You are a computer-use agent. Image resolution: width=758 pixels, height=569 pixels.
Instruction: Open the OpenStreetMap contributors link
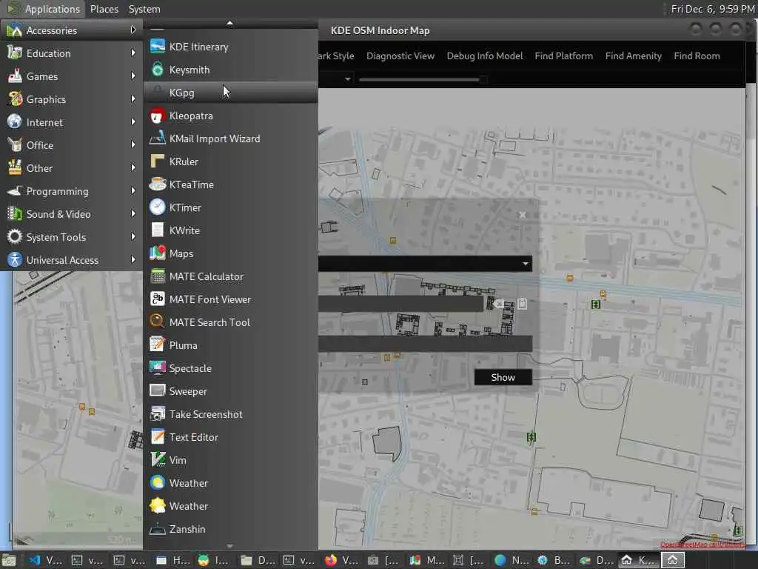[x=702, y=545]
